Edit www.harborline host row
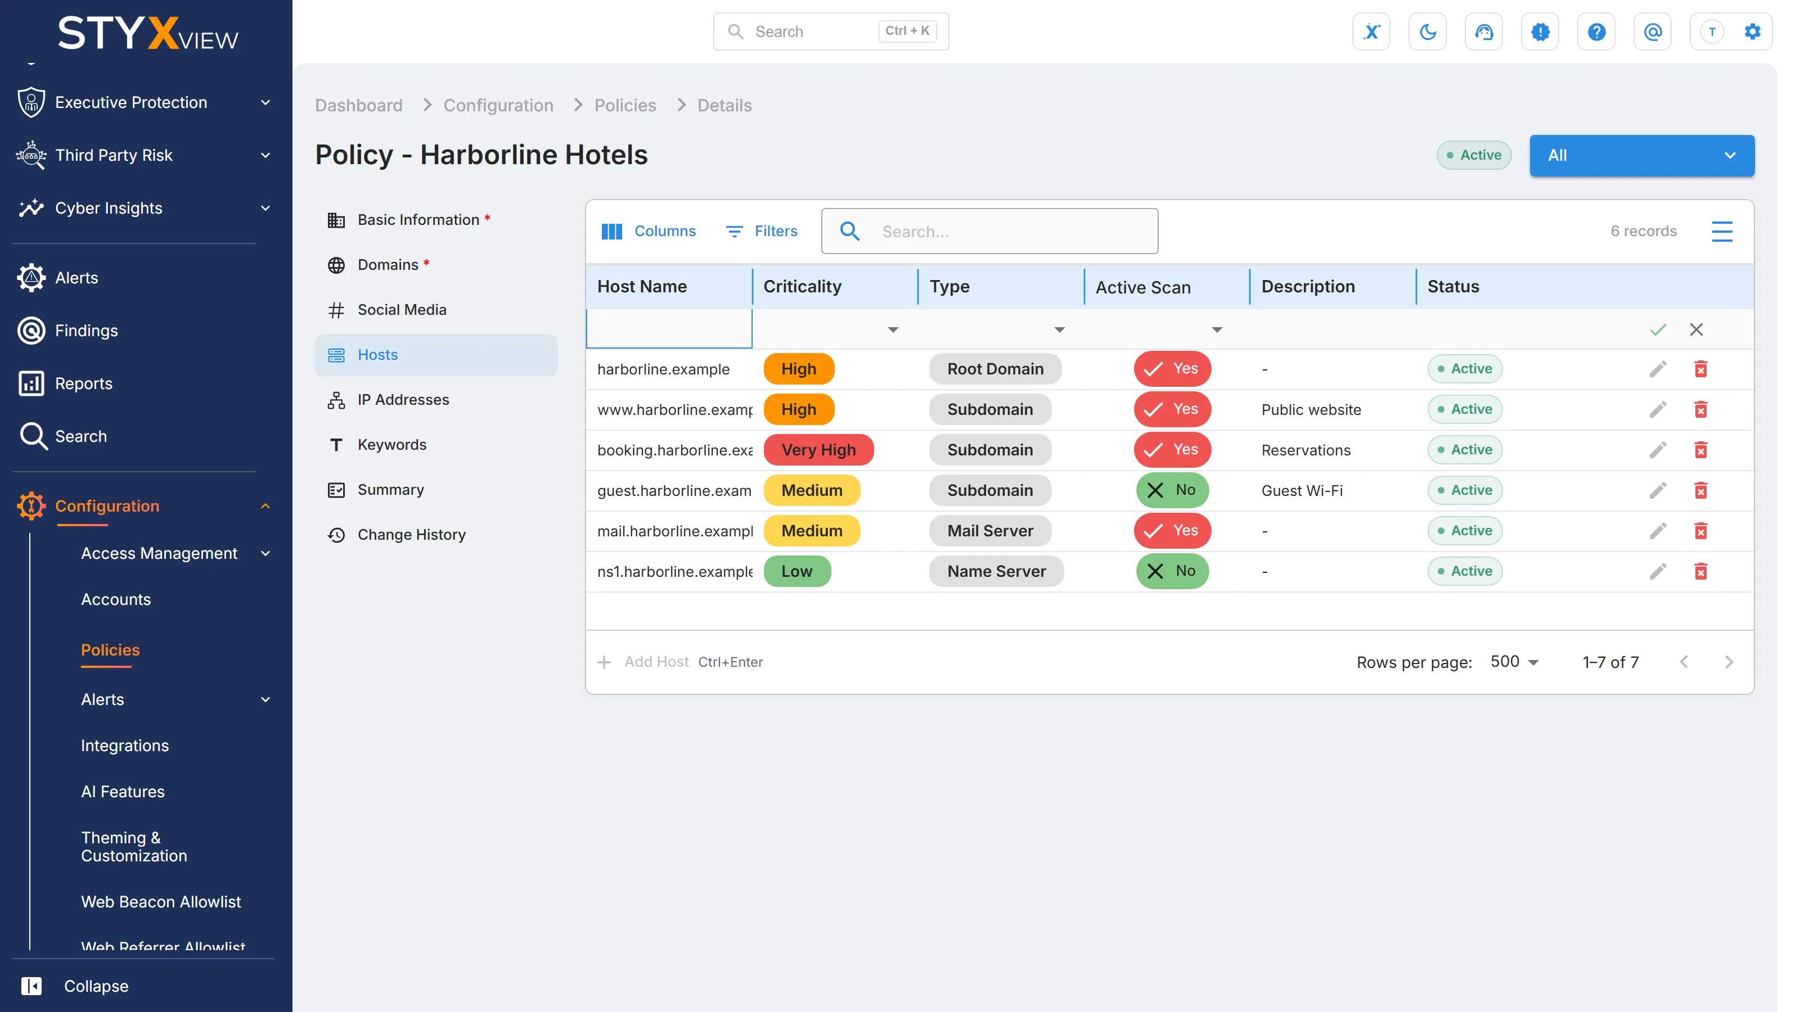The image size is (1800, 1012). click(1658, 409)
